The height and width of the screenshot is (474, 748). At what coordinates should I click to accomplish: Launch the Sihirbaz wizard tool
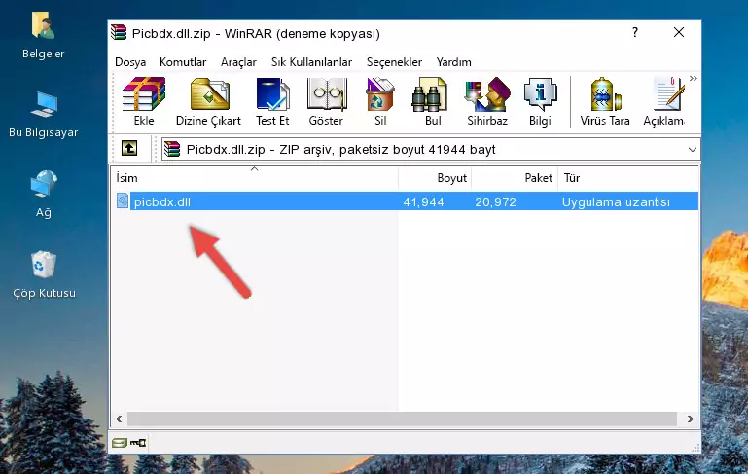(x=487, y=101)
